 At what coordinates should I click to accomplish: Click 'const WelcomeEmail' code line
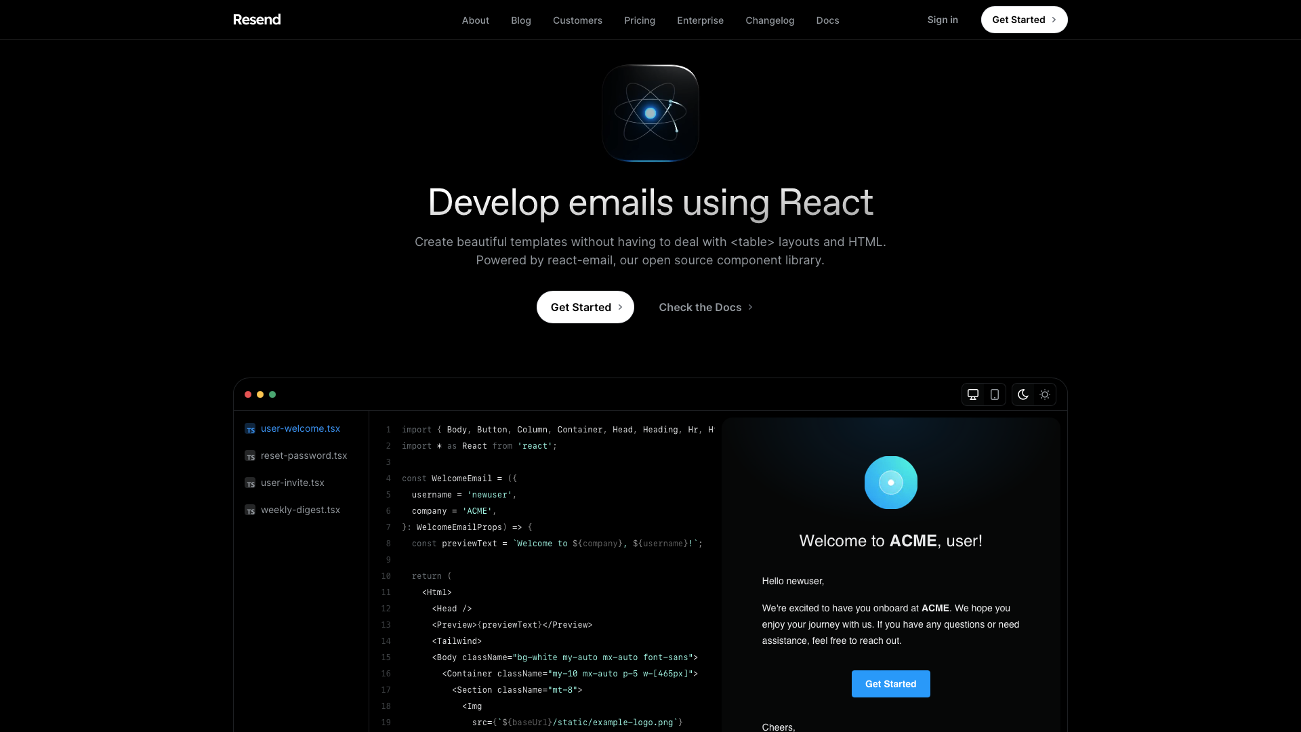pos(459,479)
